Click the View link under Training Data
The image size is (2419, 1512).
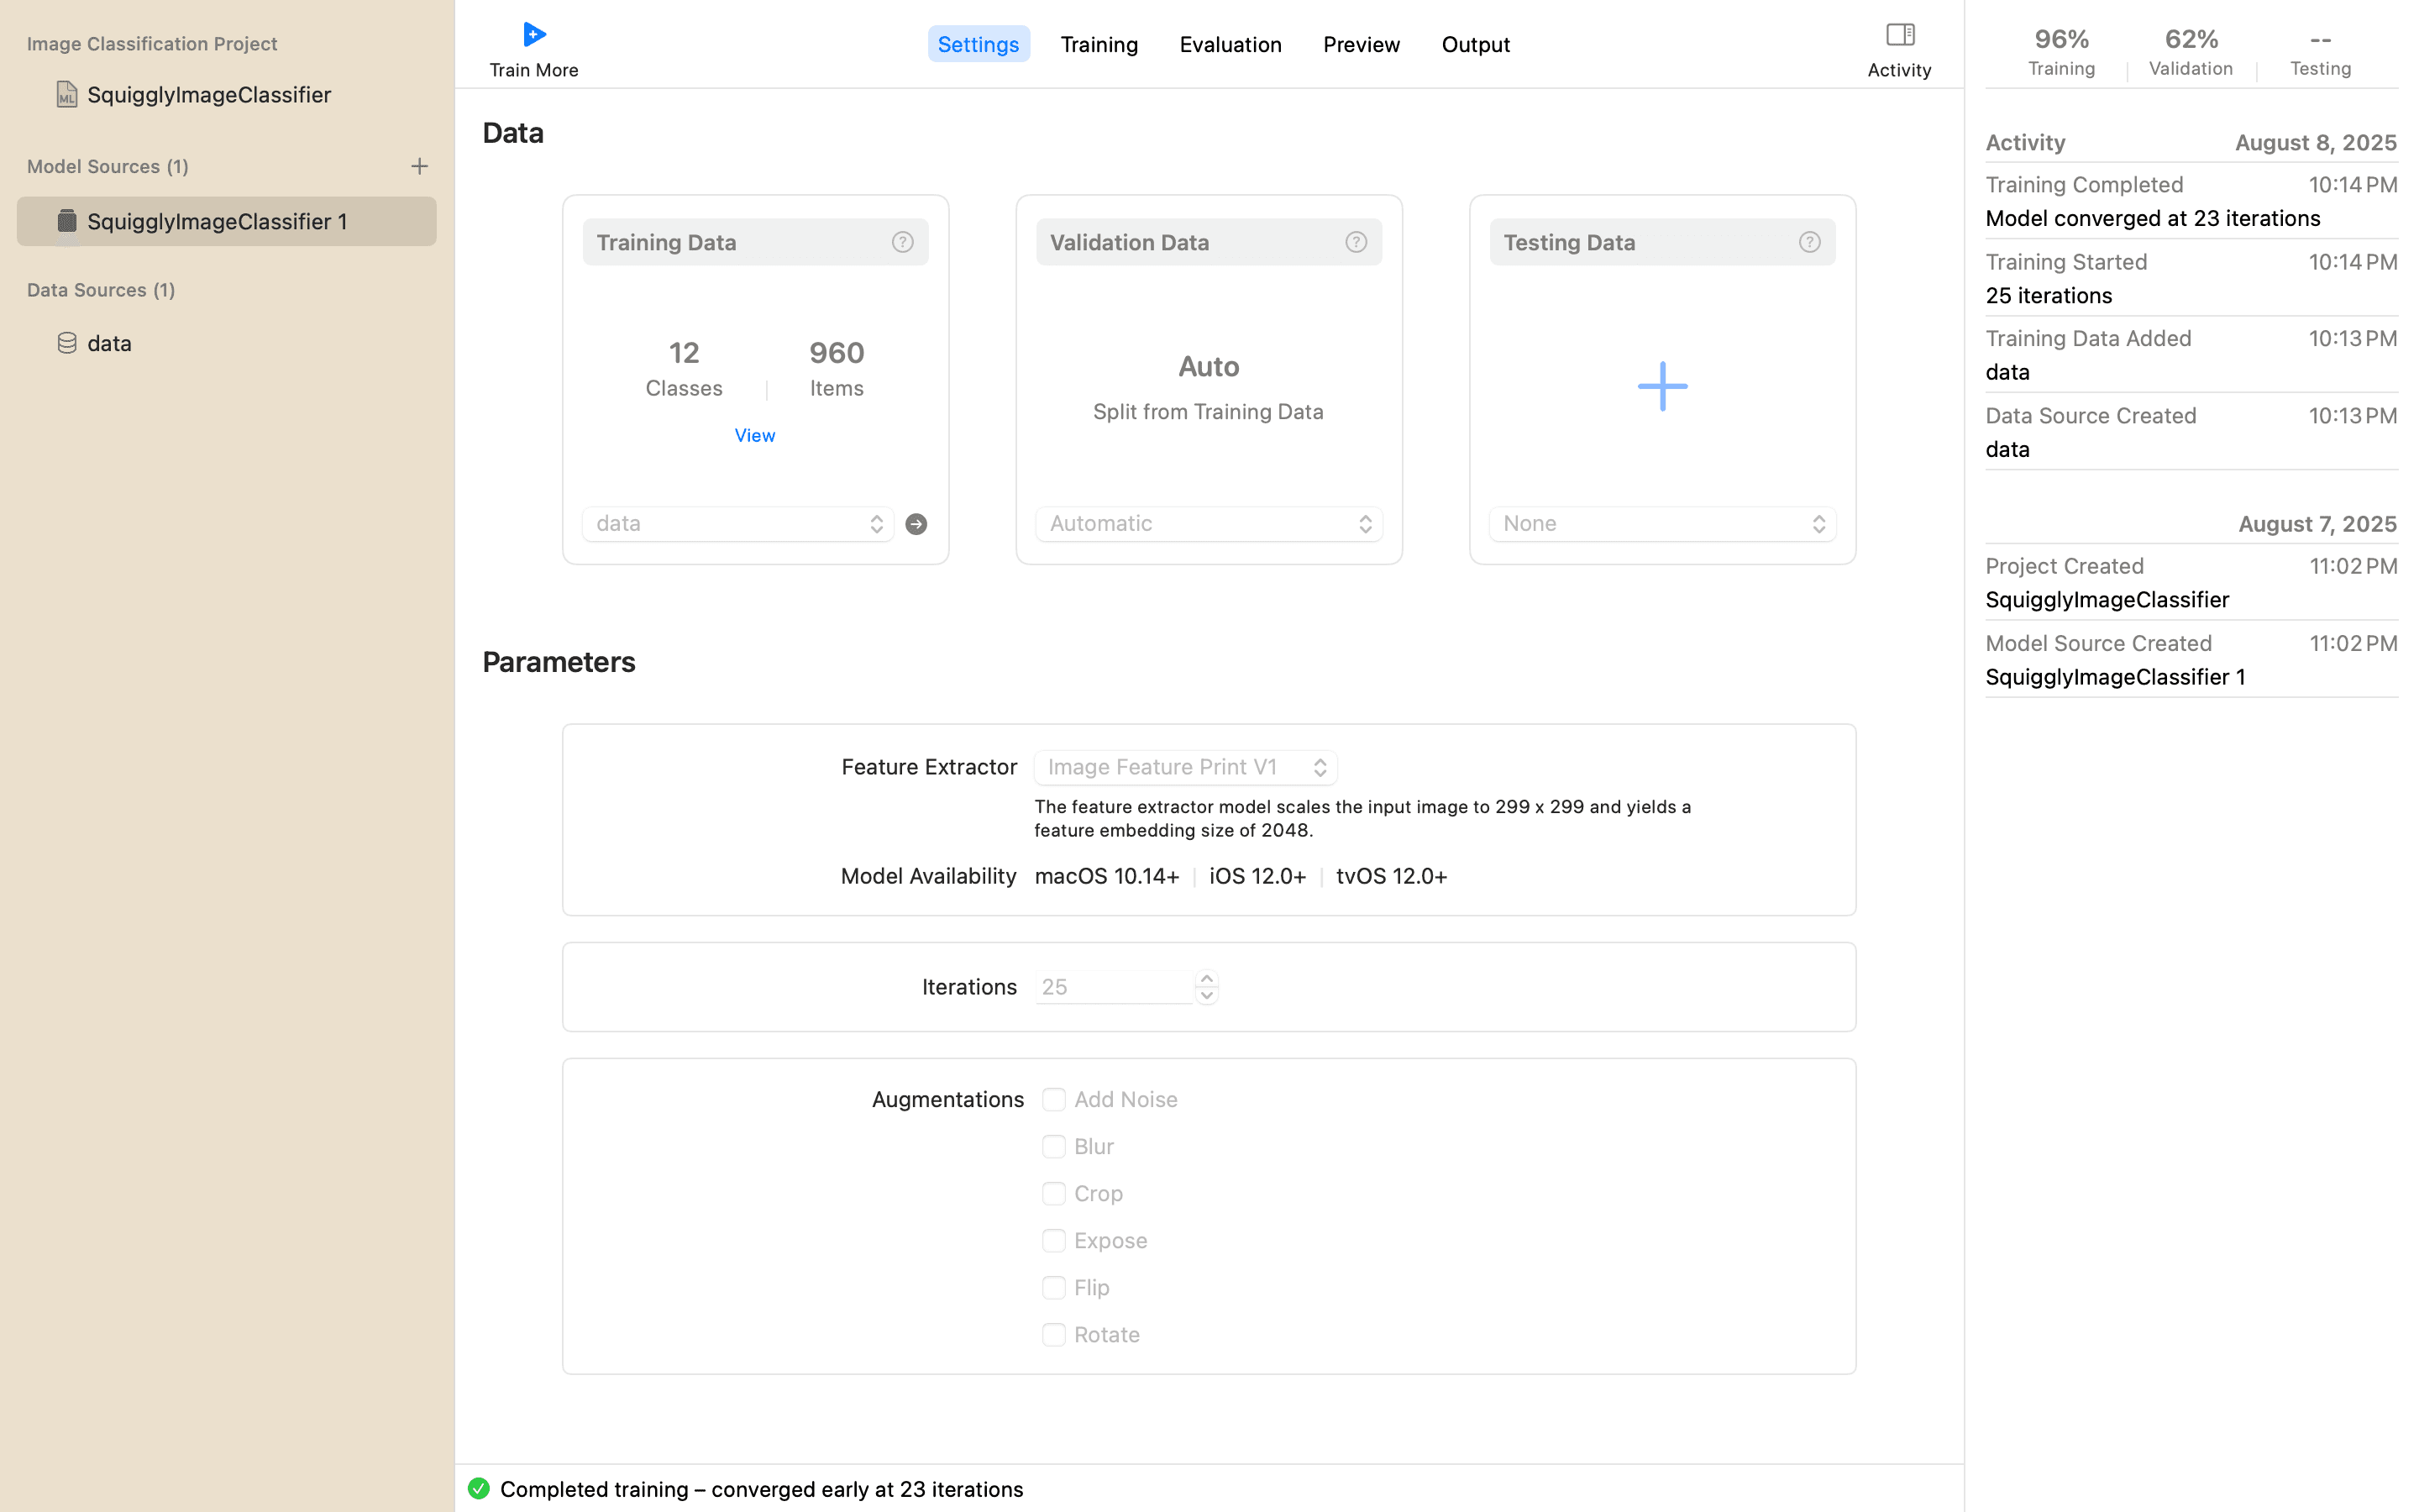[755, 435]
